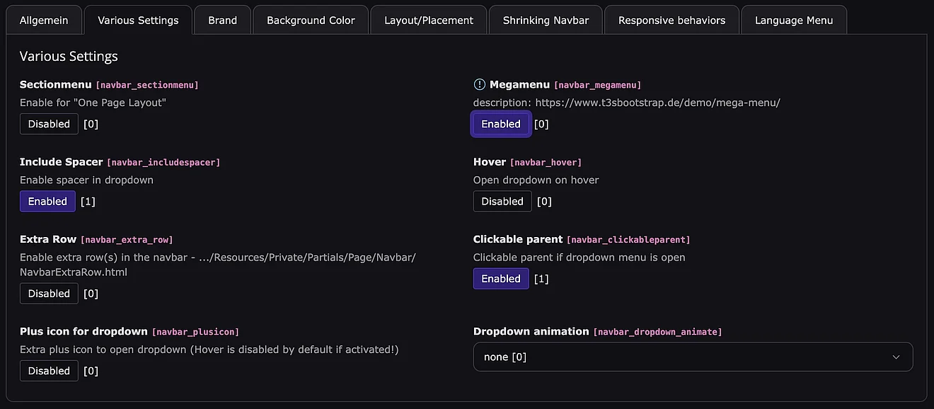Click the navbar_megamenu key label

click(597, 86)
